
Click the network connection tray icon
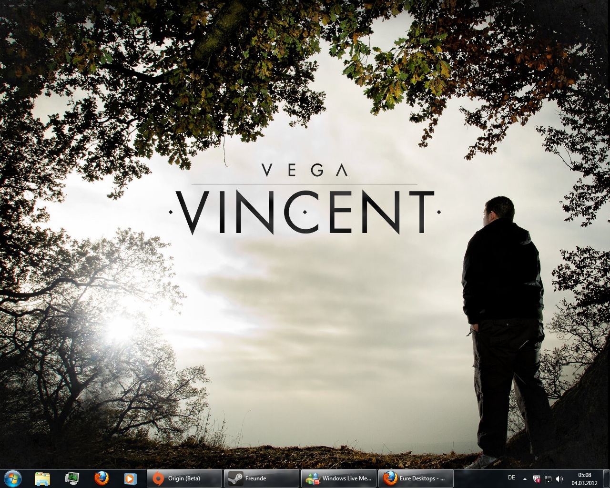548,478
